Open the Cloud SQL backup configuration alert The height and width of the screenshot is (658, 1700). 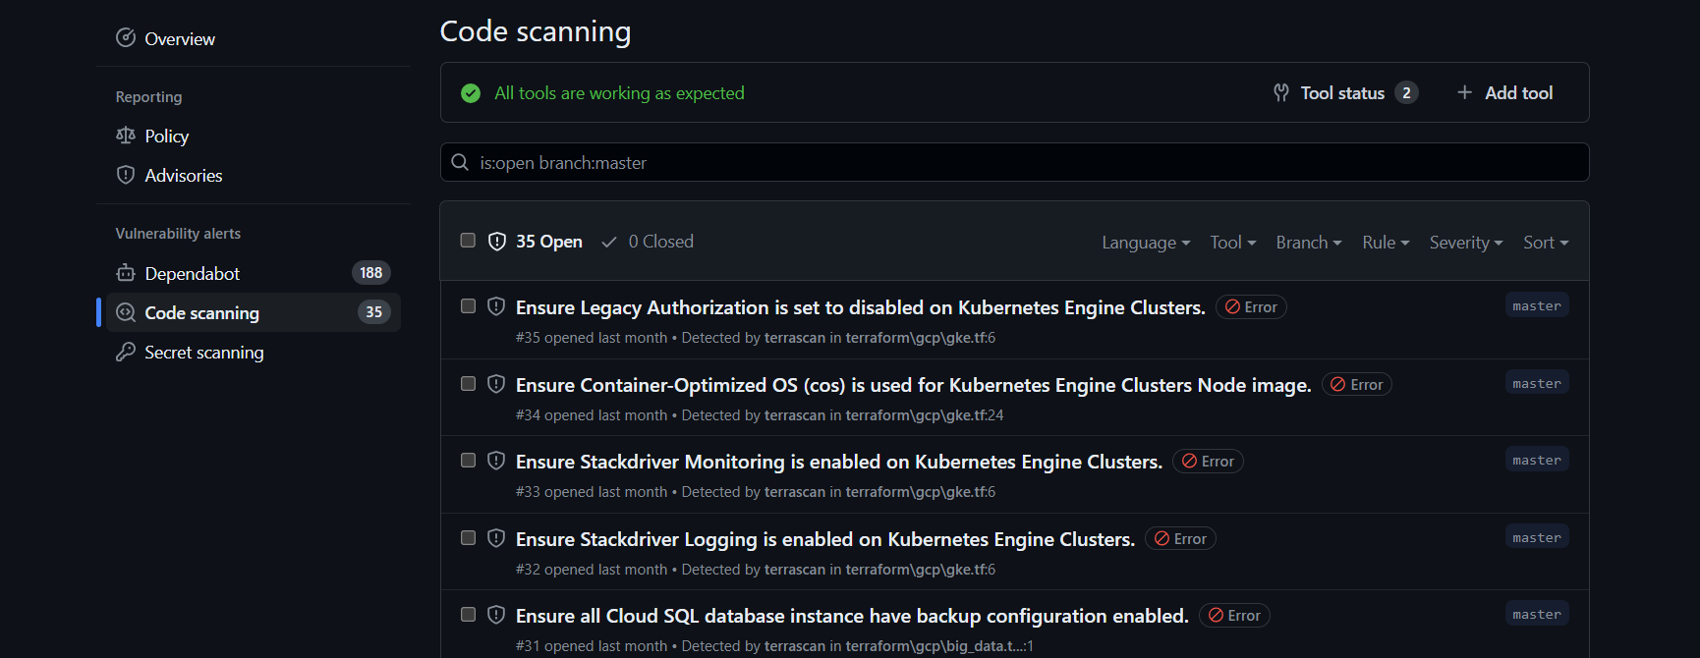coord(851,616)
